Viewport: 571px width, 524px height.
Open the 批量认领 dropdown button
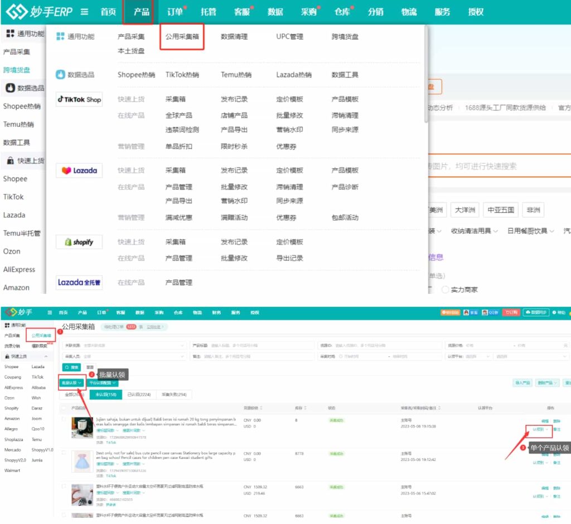(x=71, y=383)
